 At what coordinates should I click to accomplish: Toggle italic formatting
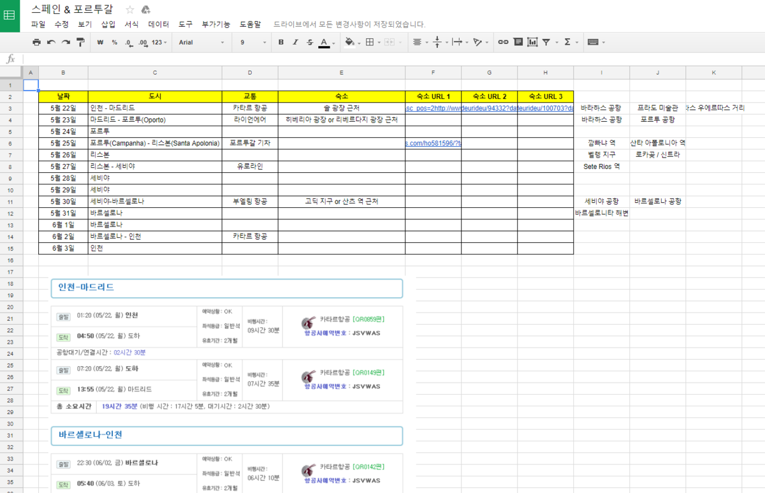295,42
